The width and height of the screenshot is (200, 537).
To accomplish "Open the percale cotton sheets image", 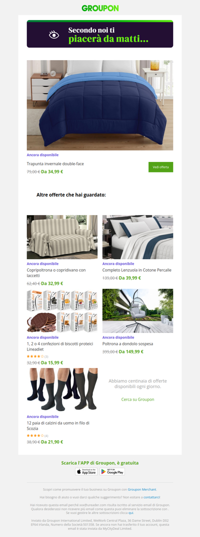I will point(137,237).
